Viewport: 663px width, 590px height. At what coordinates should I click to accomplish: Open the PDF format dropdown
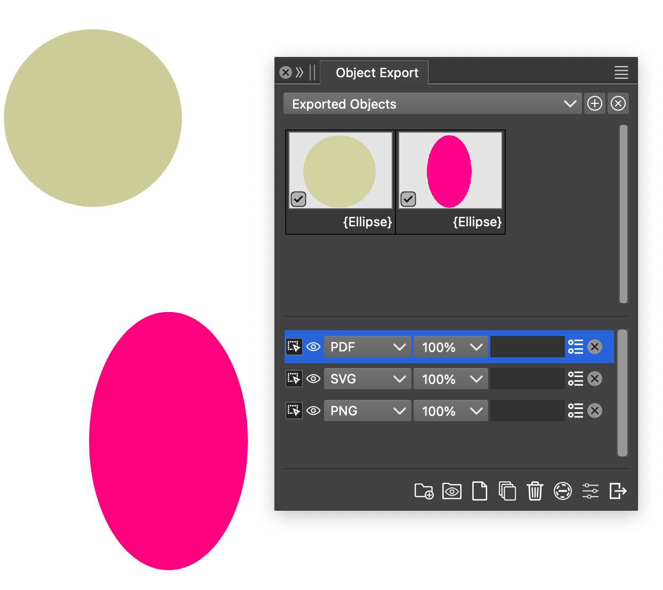click(x=367, y=347)
